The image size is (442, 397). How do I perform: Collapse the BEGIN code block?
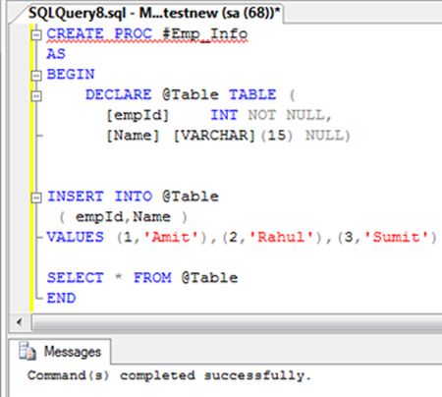point(36,76)
